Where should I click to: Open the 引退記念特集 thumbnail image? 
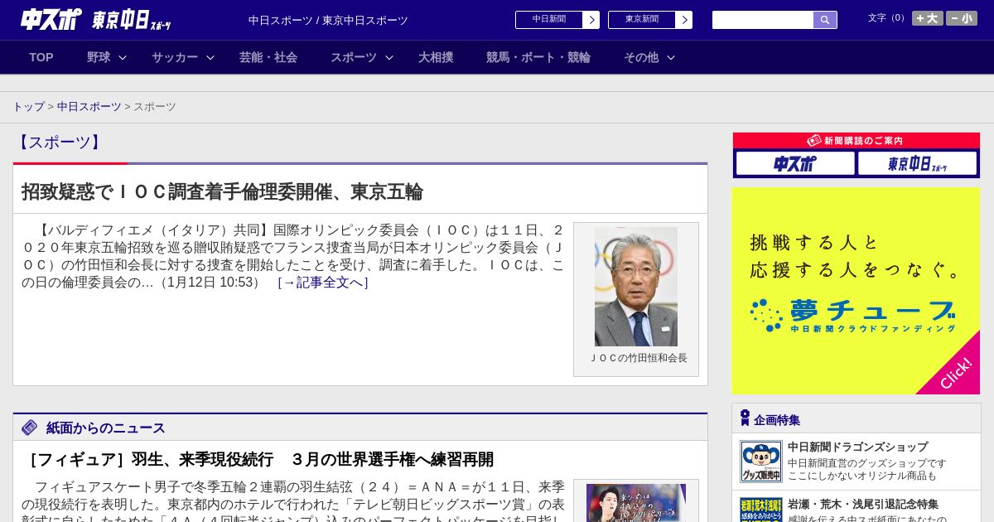761,510
